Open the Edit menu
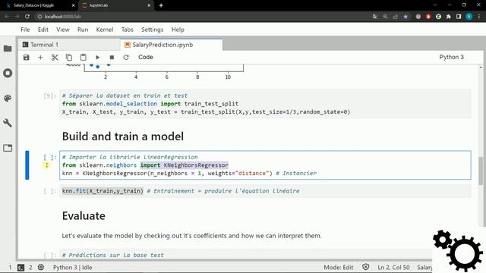This screenshot has width=486, height=273. [43, 30]
